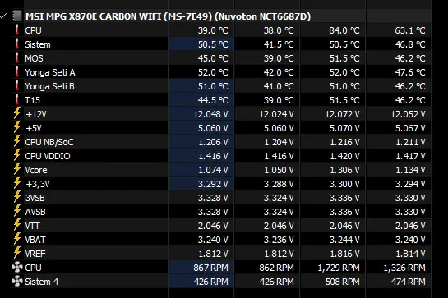Click lightning bolt icon beside +5V
This screenshot has height=298, width=448.
point(17,127)
